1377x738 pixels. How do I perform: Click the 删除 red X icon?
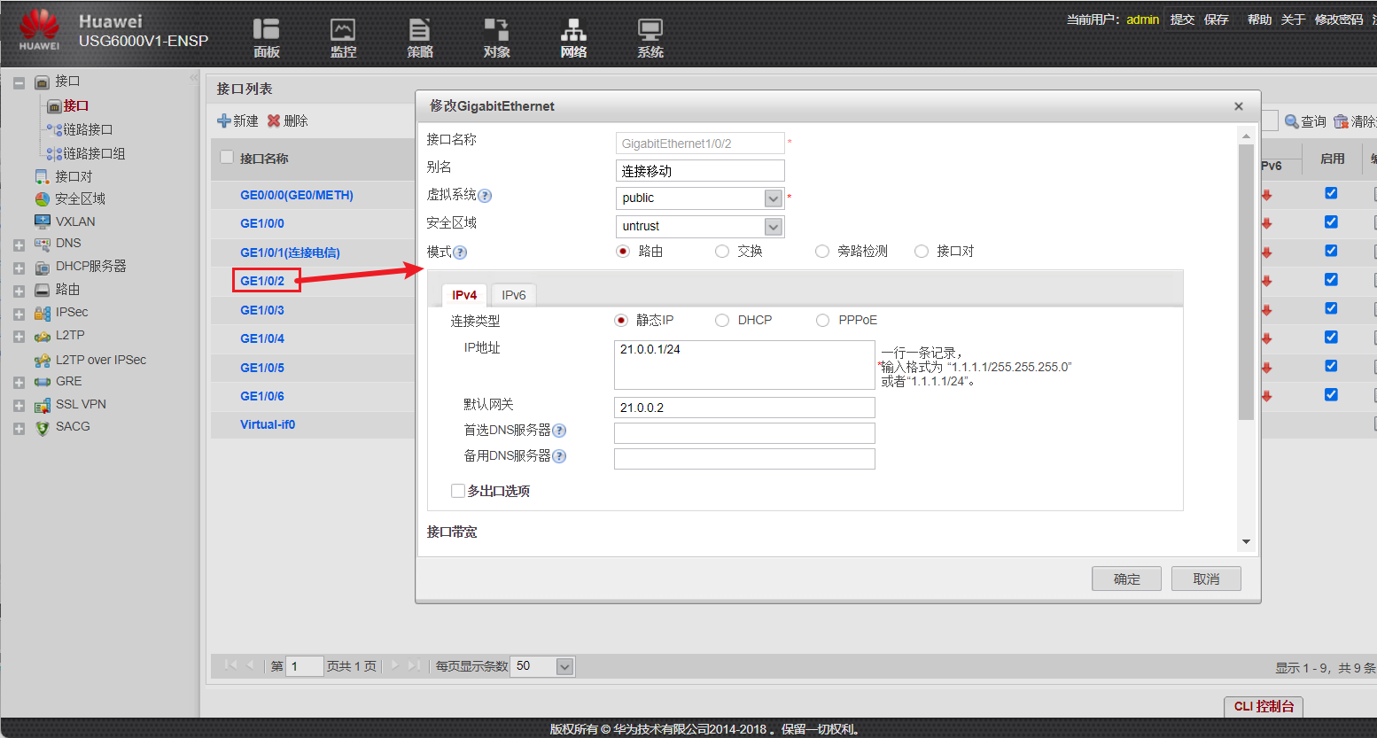[x=274, y=120]
